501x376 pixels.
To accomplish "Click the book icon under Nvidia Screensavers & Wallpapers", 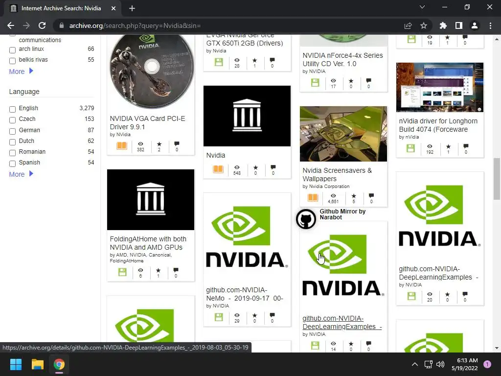I will click(x=313, y=198).
